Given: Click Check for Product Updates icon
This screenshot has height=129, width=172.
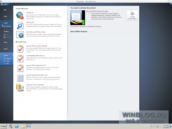Looking at the screenshot, I should tap(20, 88).
